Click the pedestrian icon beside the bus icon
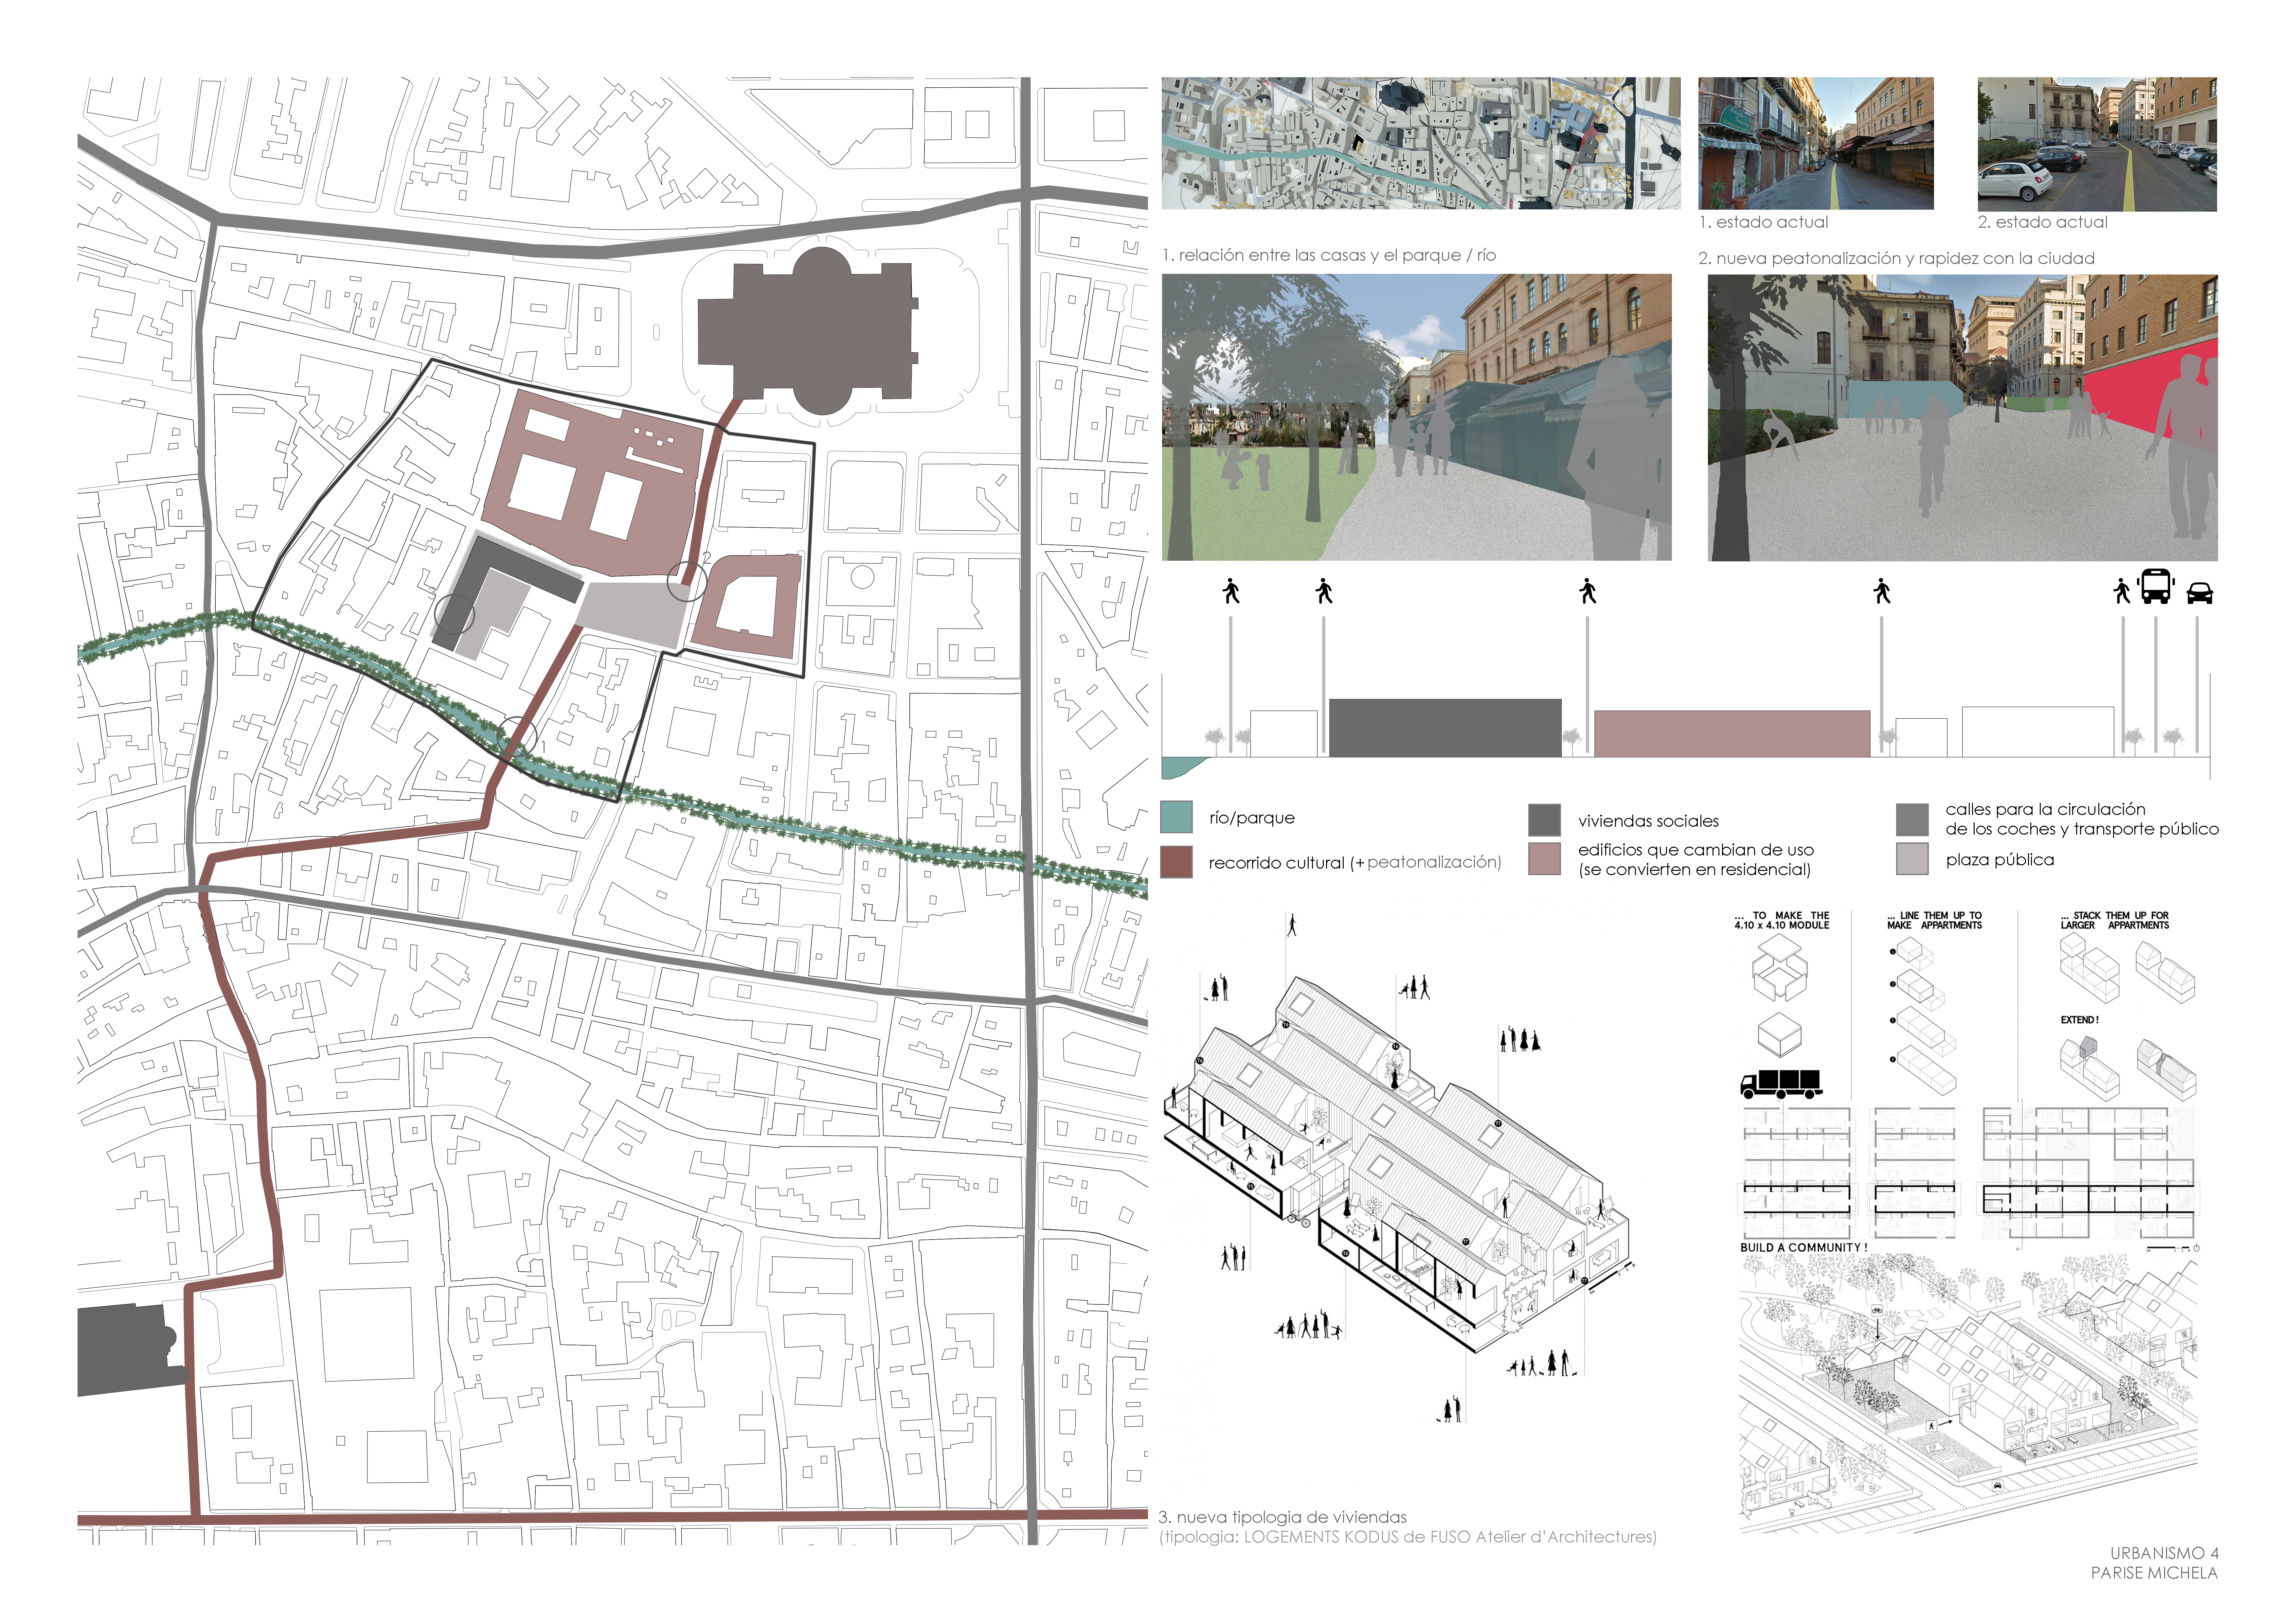The width and height of the screenshot is (2296, 1623). 2122,591
